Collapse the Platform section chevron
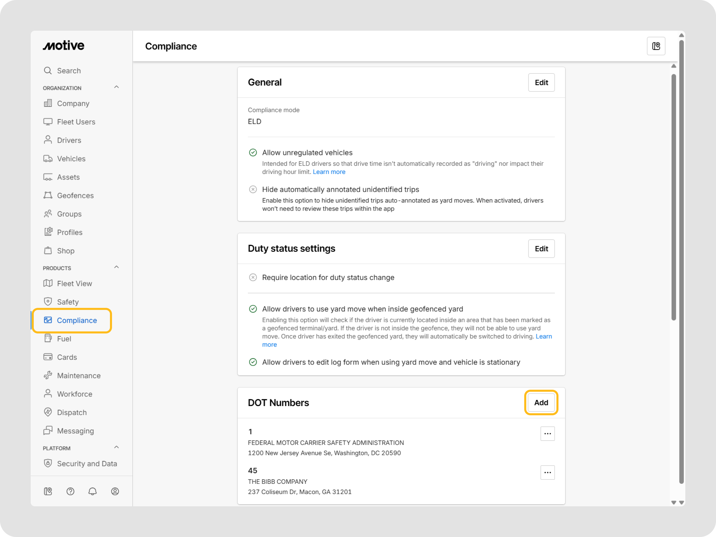The image size is (716, 537). tap(117, 447)
